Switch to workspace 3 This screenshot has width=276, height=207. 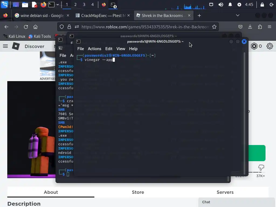(x=84, y=5)
